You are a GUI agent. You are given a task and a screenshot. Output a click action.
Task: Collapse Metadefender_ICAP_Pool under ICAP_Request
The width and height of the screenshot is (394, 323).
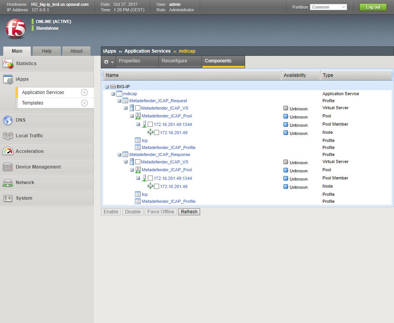pyautogui.click(x=132, y=116)
